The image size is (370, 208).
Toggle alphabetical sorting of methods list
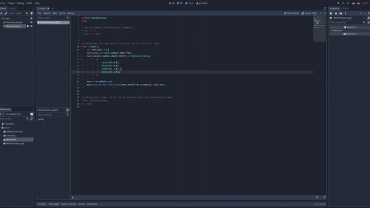click(x=68, y=110)
